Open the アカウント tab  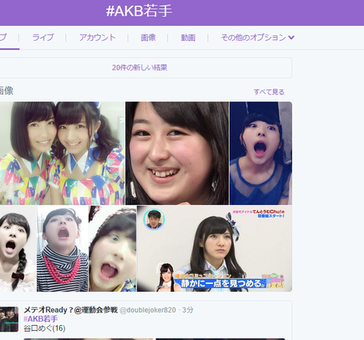(97, 38)
